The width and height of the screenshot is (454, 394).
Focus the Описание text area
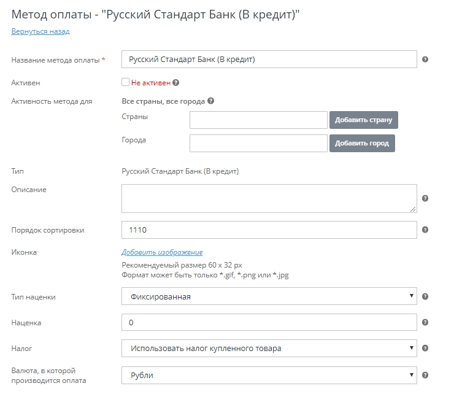(x=269, y=198)
